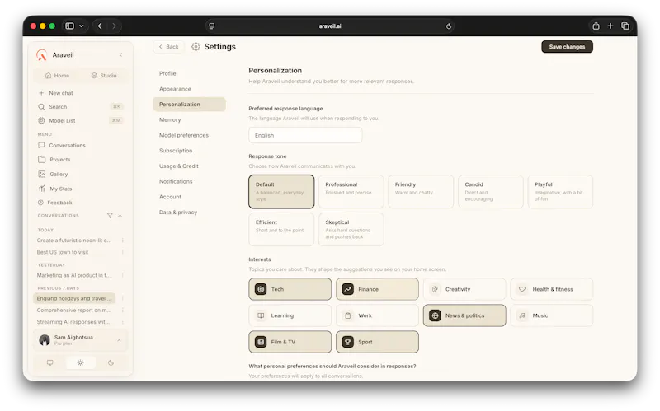
Task: Open options for 'England holidays and travel' chat
Action: pyautogui.click(x=122, y=298)
